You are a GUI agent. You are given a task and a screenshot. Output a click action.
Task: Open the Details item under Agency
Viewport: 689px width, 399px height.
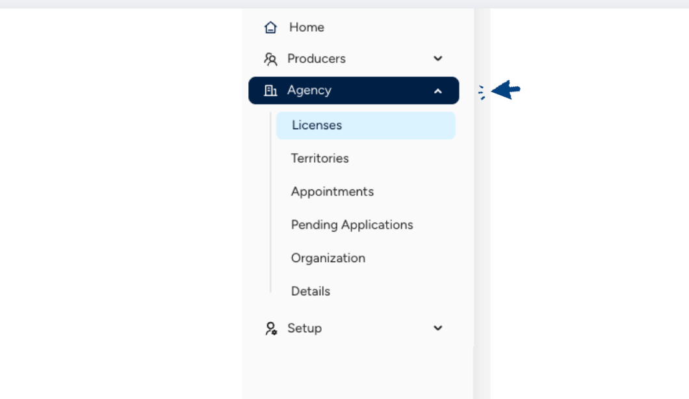[x=311, y=291]
